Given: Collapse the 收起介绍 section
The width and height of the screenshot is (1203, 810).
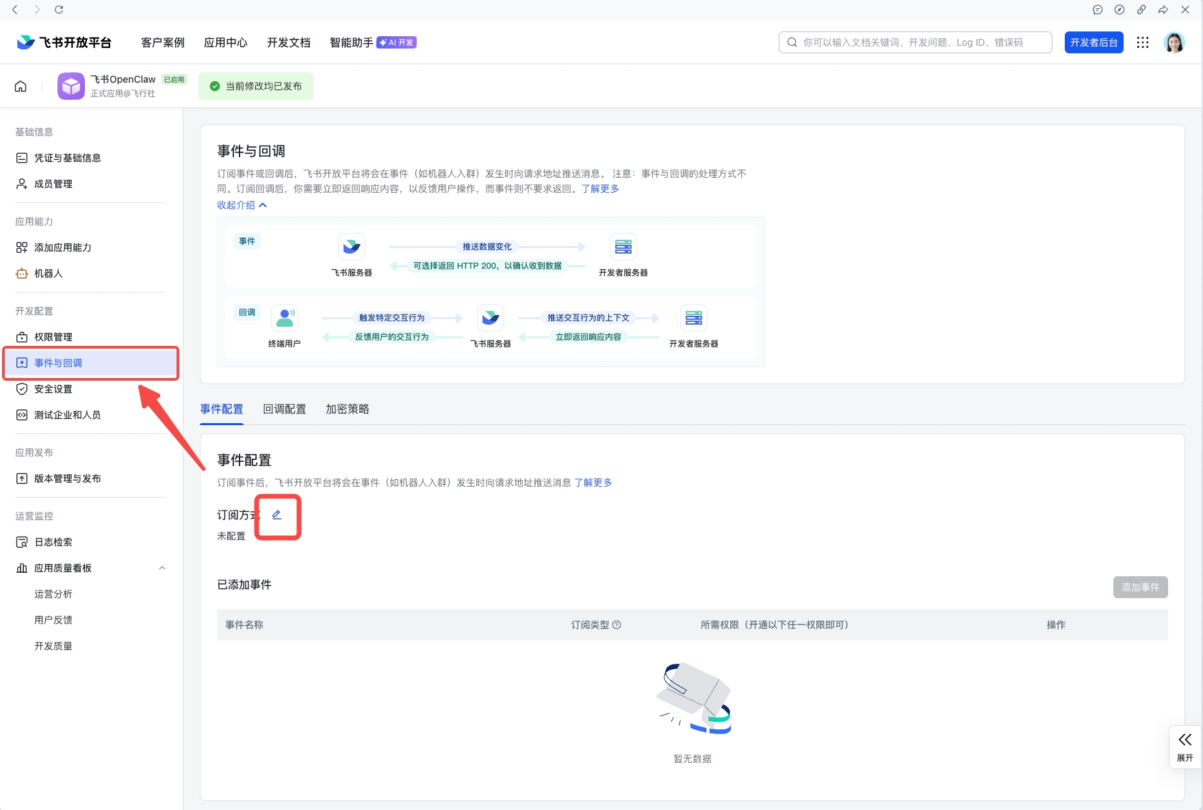Looking at the screenshot, I should pyautogui.click(x=241, y=204).
